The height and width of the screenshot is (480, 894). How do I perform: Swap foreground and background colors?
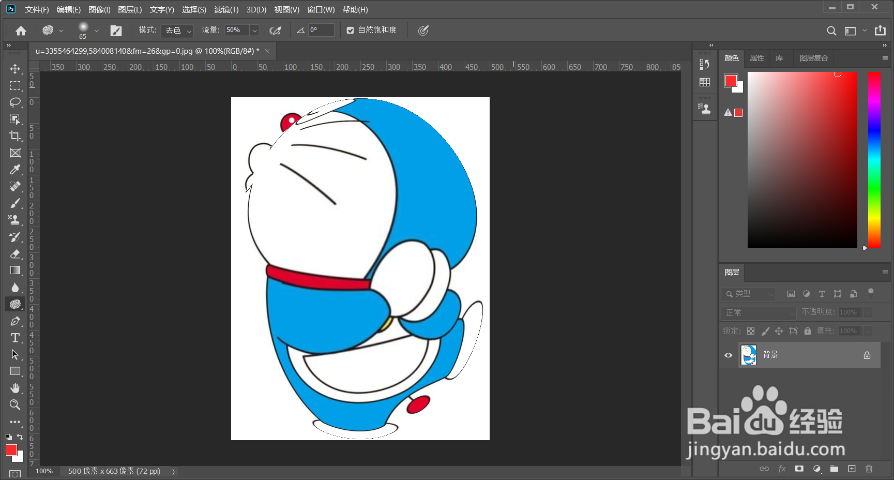click(20, 437)
